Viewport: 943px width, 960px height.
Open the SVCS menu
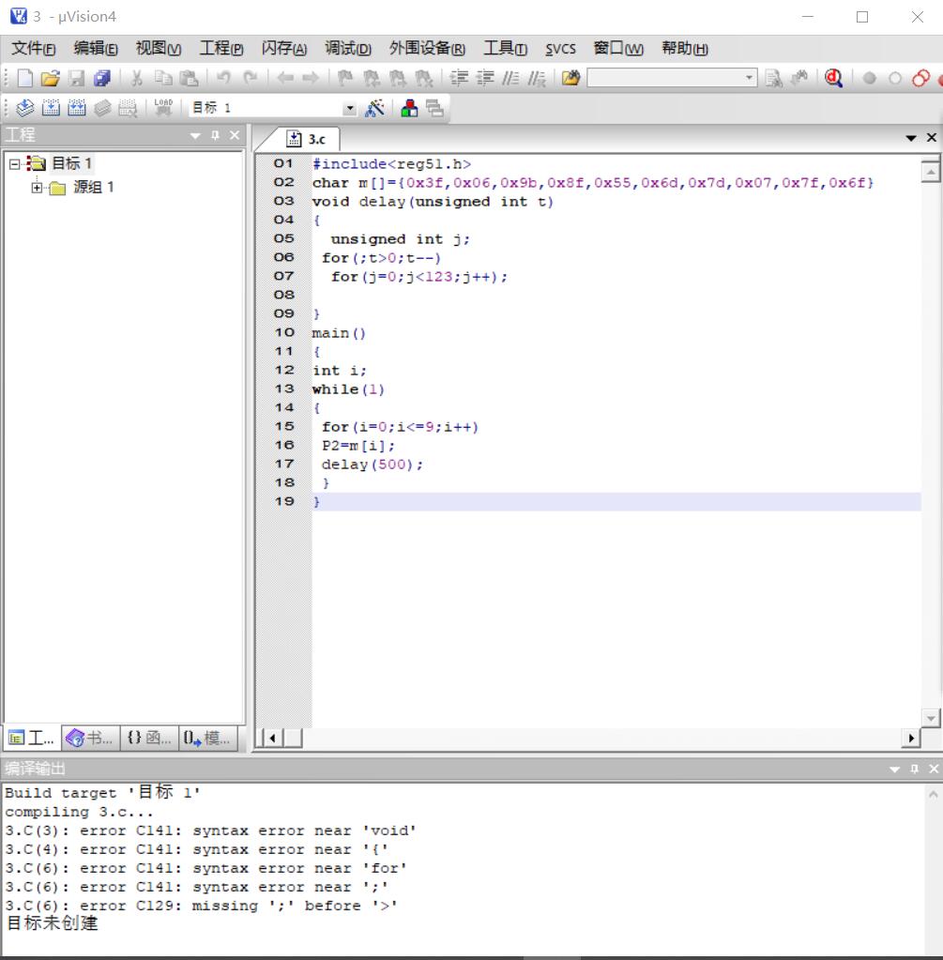[x=560, y=49]
